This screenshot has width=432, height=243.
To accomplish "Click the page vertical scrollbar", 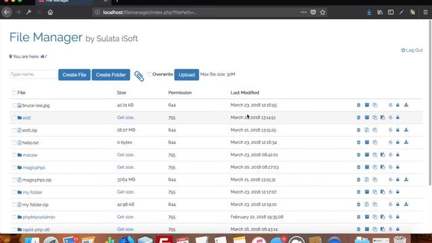I will coord(430,103).
